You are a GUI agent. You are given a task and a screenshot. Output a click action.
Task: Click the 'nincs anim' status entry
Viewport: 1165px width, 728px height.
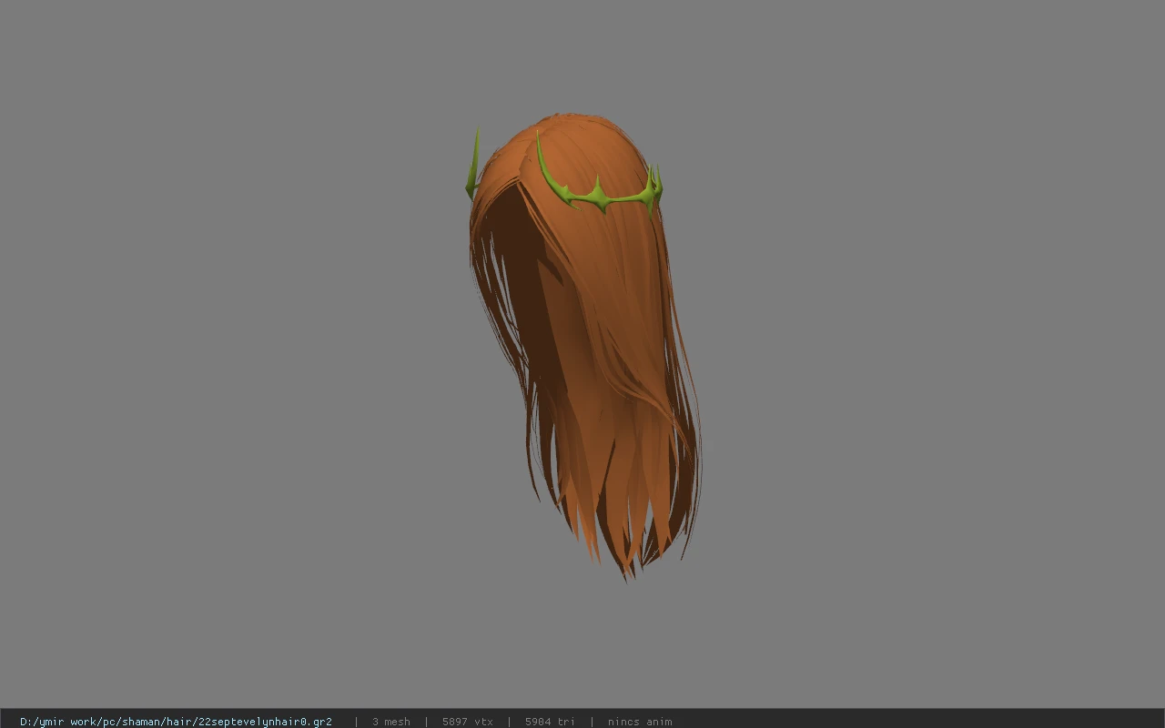point(640,722)
